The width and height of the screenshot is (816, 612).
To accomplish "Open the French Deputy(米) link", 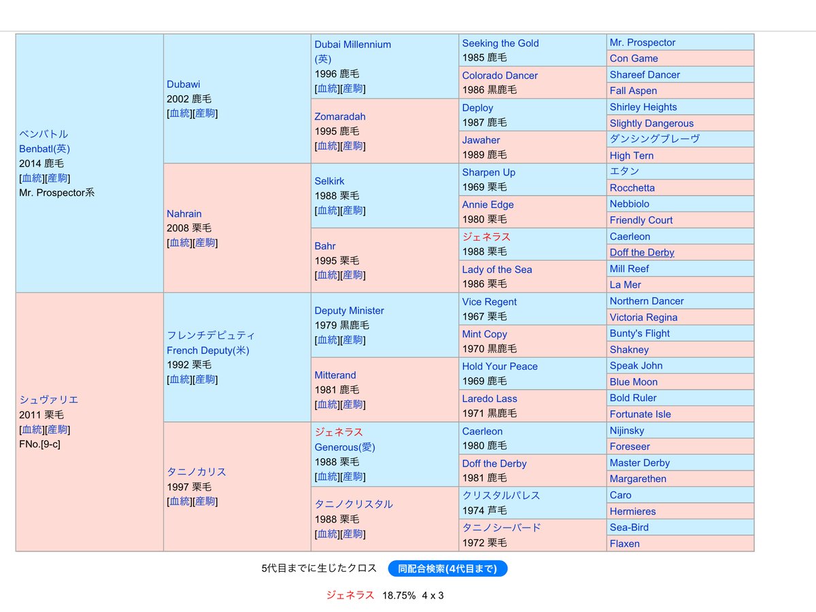I will pyautogui.click(x=208, y=351).
